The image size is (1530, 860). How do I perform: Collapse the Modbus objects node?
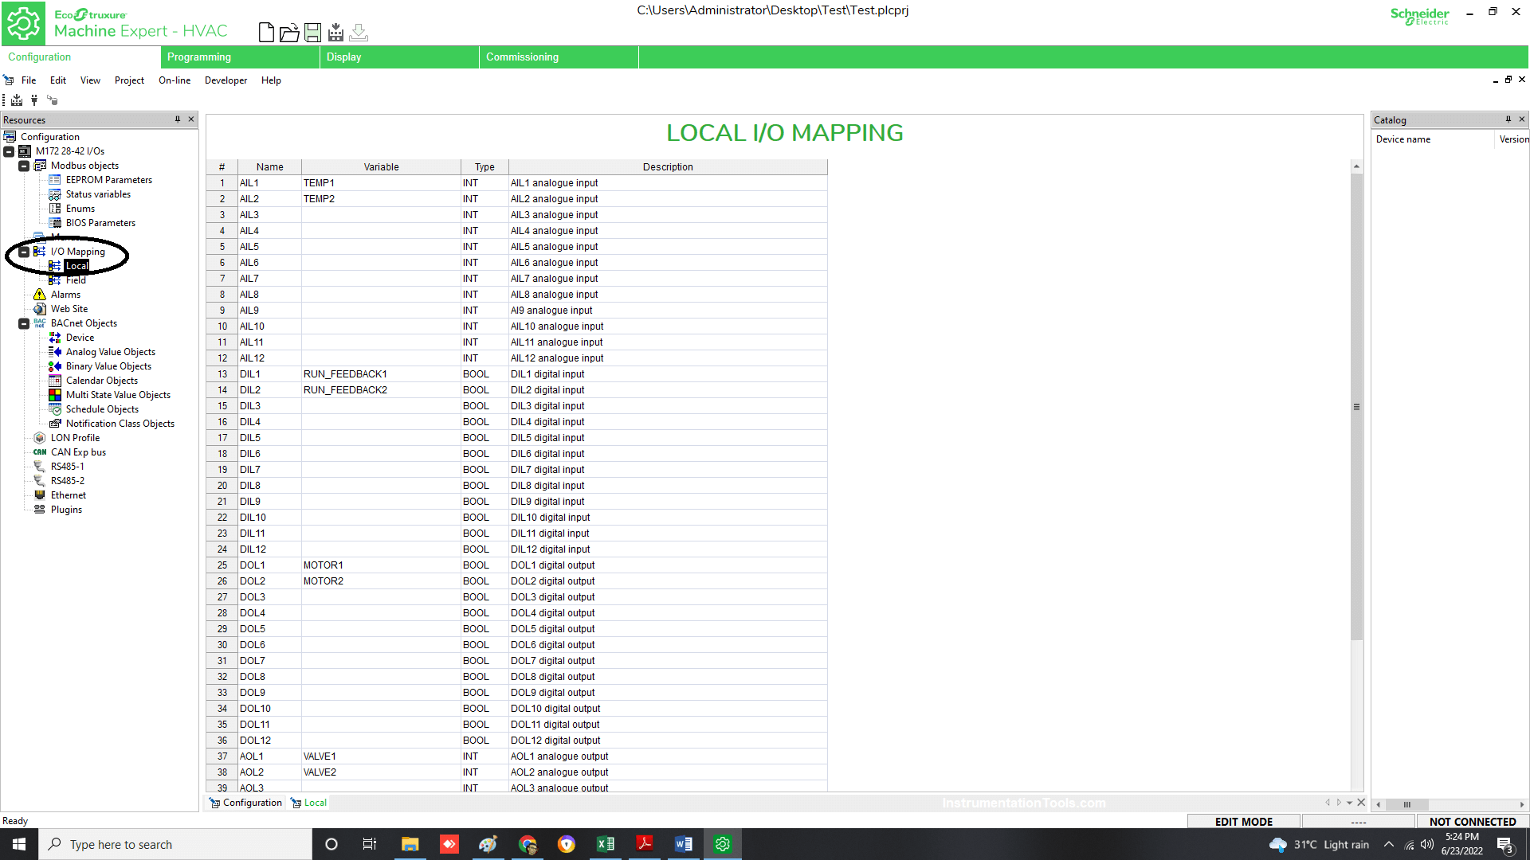(x=24, y=166)
